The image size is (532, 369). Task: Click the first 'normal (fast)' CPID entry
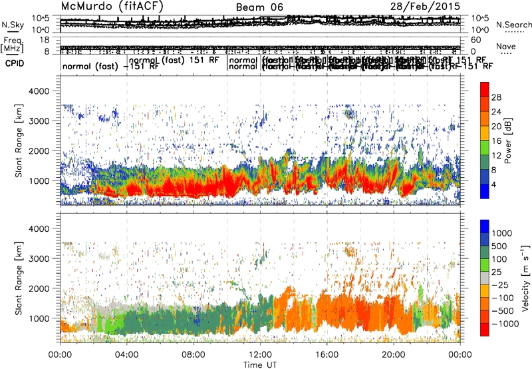[x=90, y=67]
